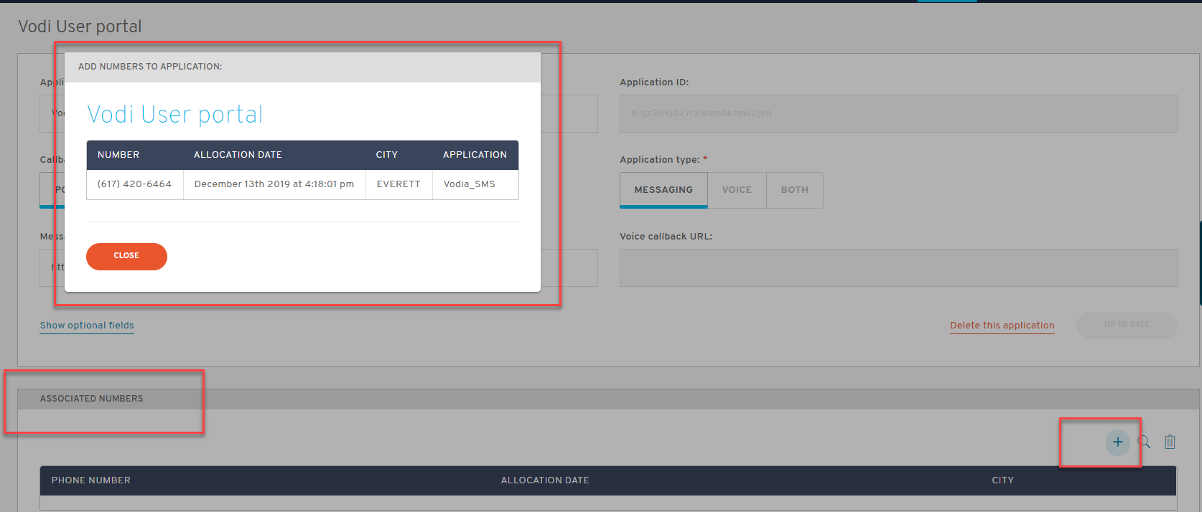Click the Delete this application link
This screenshot has width=1202, height=512.
pos(1002,326)
